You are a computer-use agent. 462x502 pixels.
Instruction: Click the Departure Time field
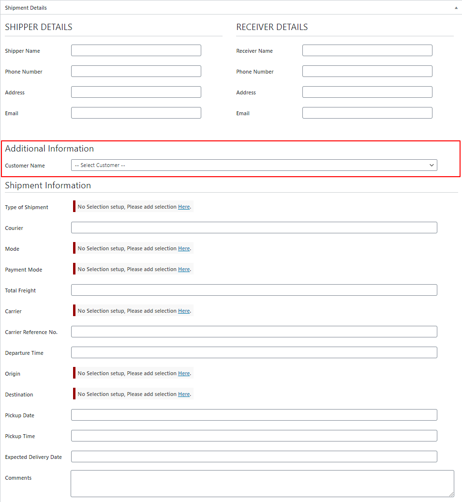pyautogui.click(x=254, y=352)
